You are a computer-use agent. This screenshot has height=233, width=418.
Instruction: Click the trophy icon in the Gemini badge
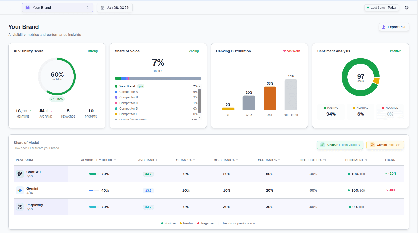372,145
